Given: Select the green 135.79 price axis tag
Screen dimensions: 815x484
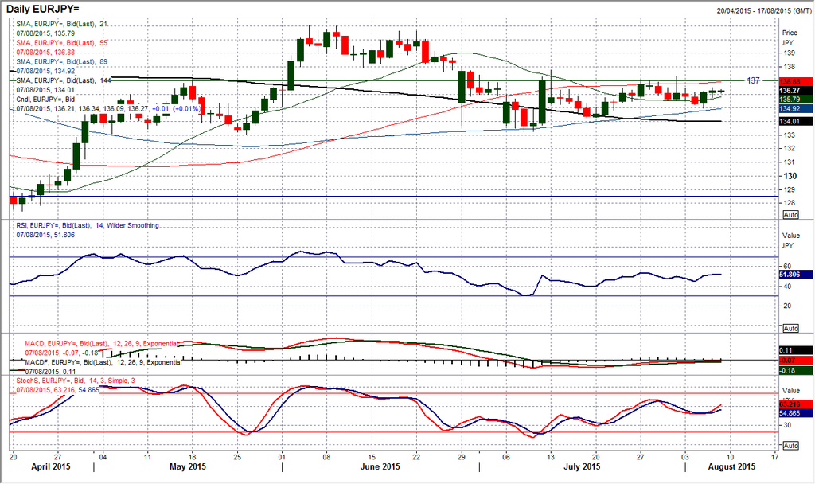Looking at the screenshot, I should coord(796,100).
